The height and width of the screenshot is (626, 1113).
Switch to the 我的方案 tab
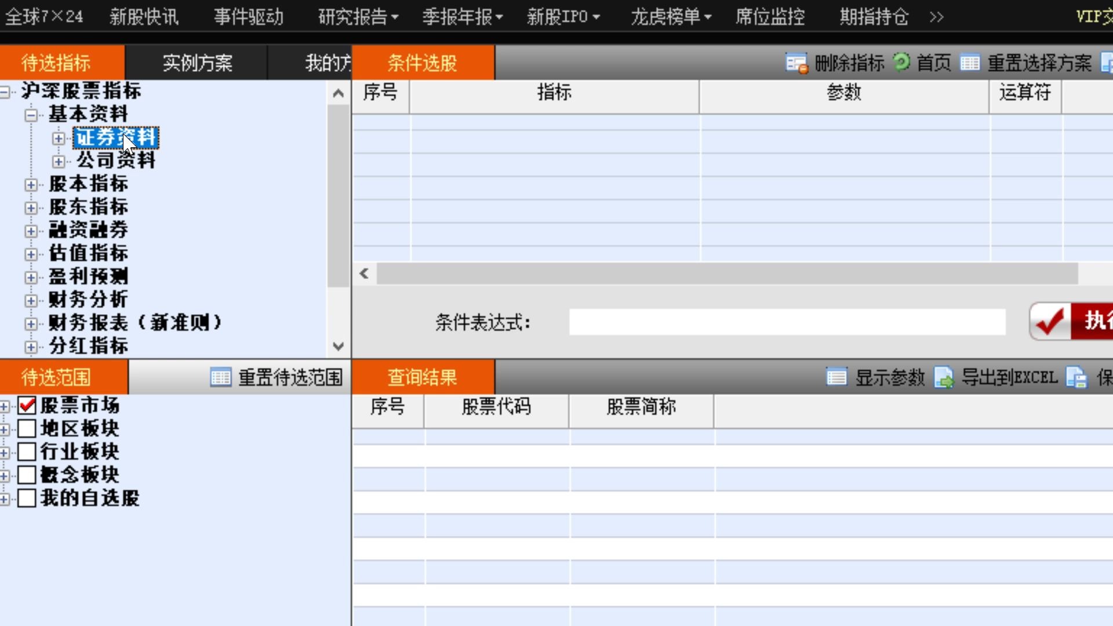pyautogui.click(x=310, y=62)
